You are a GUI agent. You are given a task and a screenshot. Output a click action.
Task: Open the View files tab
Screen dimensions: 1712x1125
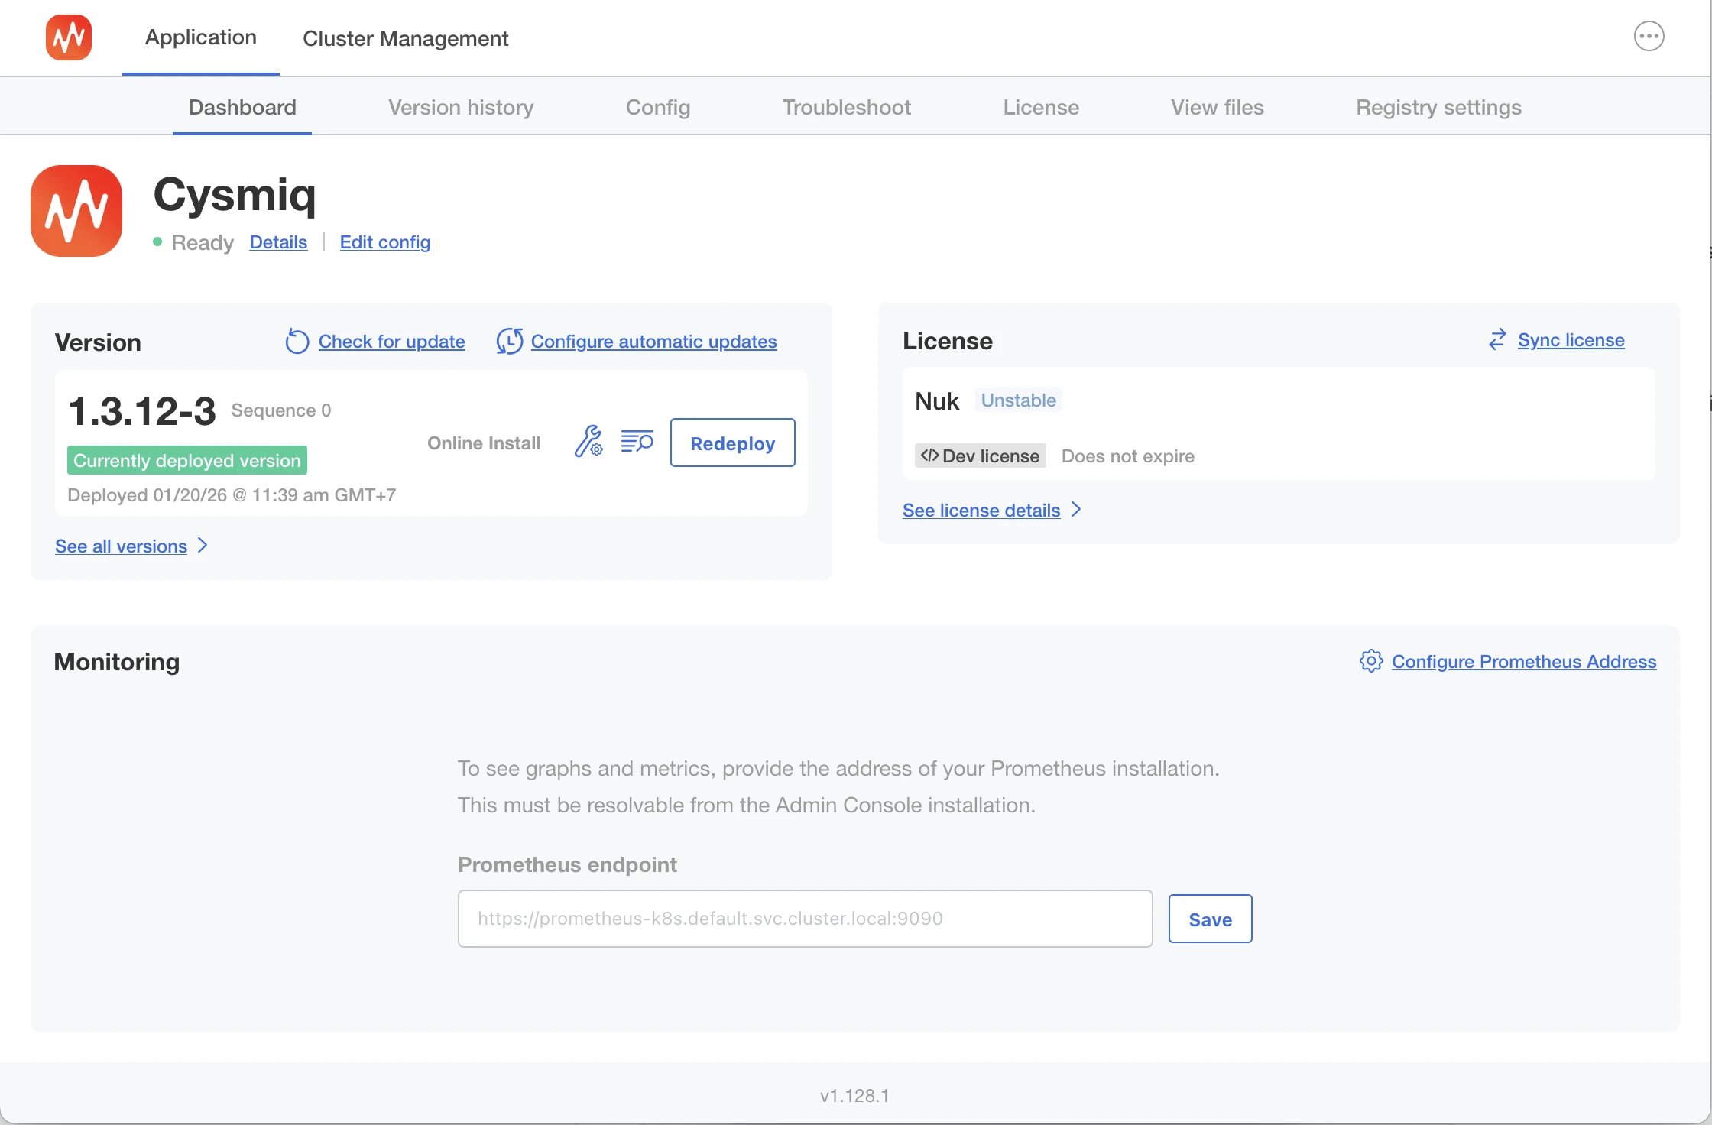(1218, 107)
